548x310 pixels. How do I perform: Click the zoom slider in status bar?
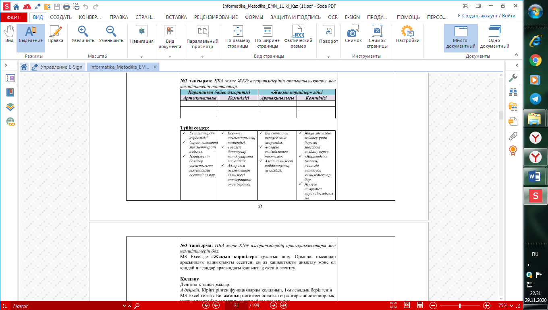[460, 306]
